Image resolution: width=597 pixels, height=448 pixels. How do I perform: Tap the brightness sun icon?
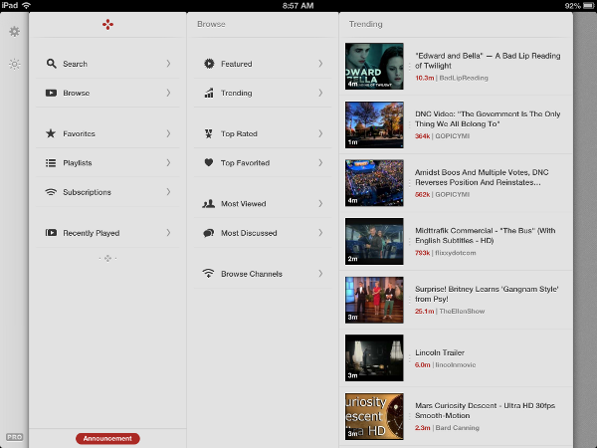14,64
